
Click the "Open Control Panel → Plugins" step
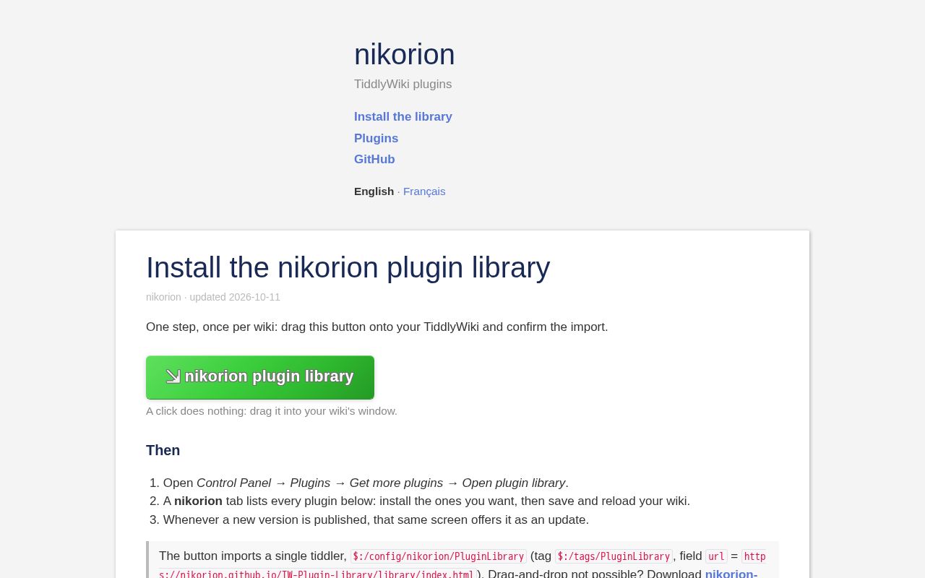(x=366, y=483)
